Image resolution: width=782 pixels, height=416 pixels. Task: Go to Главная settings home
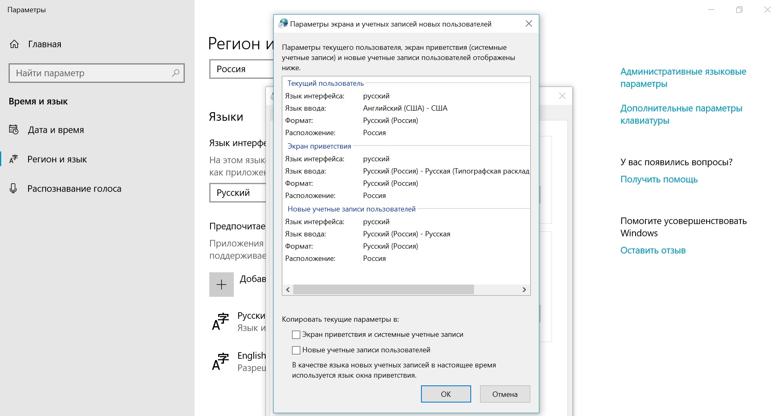pos(44,44)
